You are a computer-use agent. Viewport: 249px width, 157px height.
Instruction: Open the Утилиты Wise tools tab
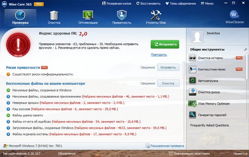(x=156, y=17)
